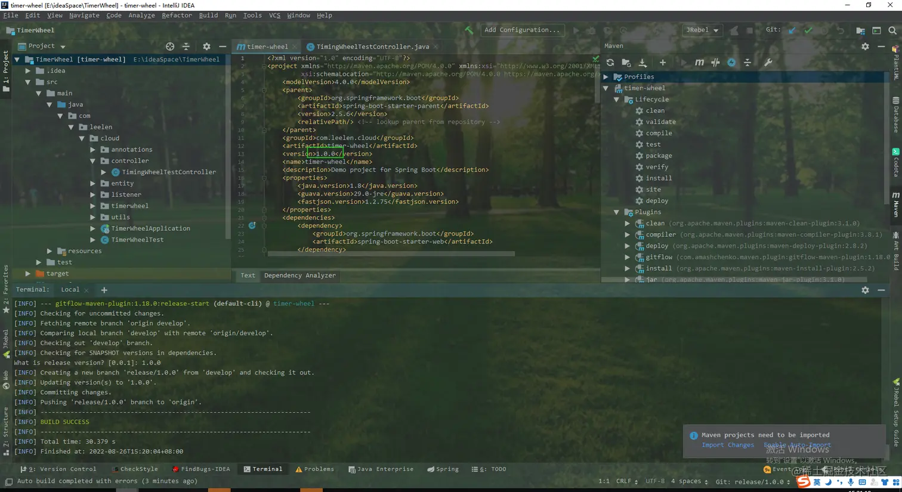Open the Git branch release/1.0.0 widget
This screenshot has width=902, height=492.
pos(753,481)
